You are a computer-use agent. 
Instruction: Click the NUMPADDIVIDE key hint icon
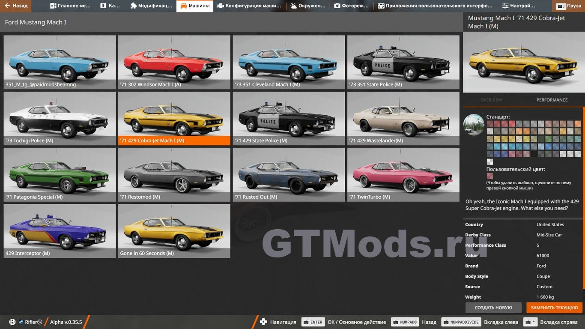462,322
